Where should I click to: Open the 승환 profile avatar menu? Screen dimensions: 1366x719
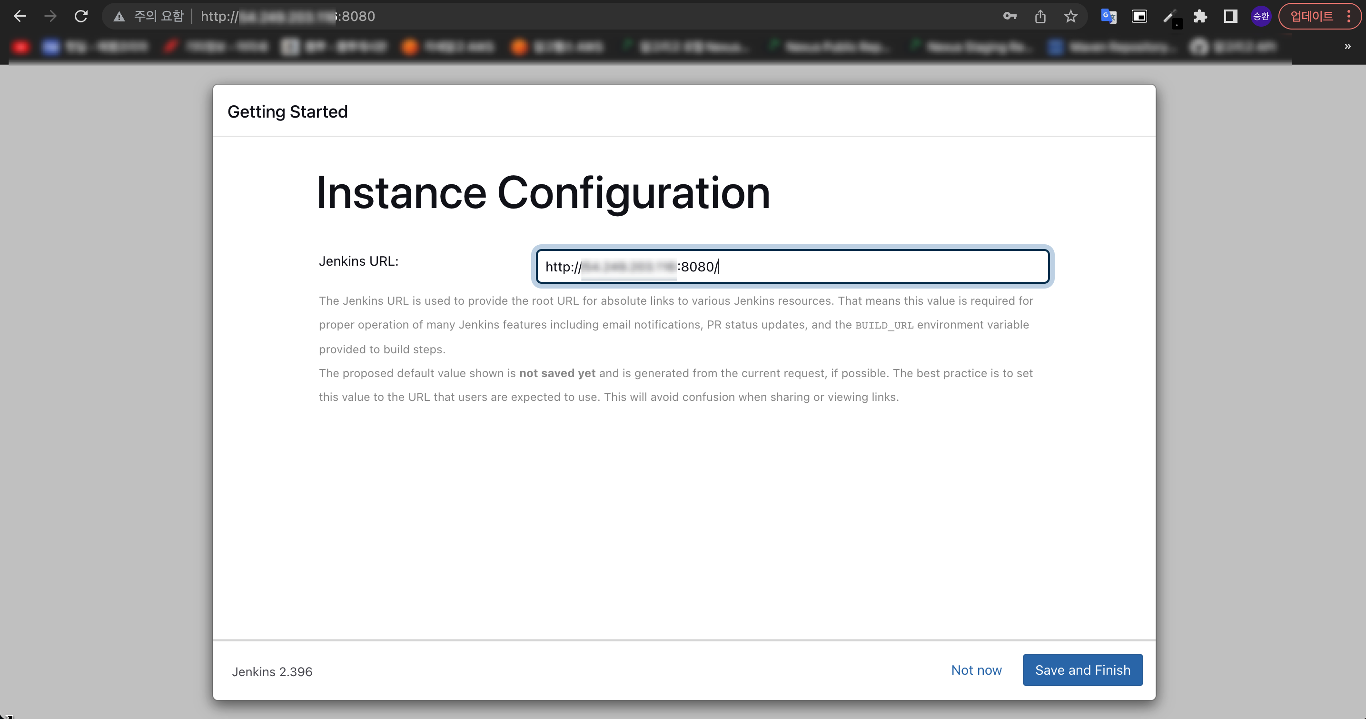[x=1261, y=17]
